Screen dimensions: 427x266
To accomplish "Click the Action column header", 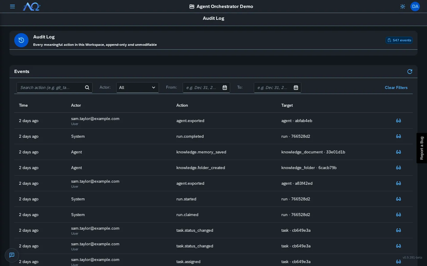I will pyautogui.click(x=182, y=105).
